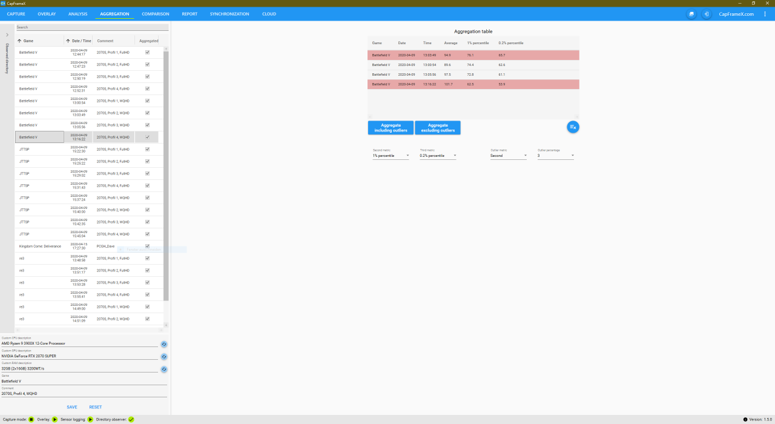This screenshot has height=424, width=775.
Task: Click the CapFrameX app logo in title bar
Action: 3,3
